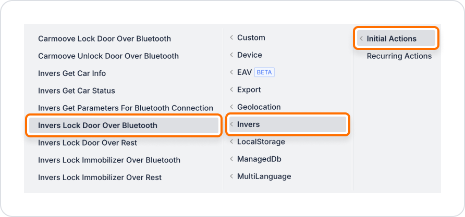The width and height of the screenshot is (465, 217).
Task: Open the Device category submenu
Action: coord(249,55)
